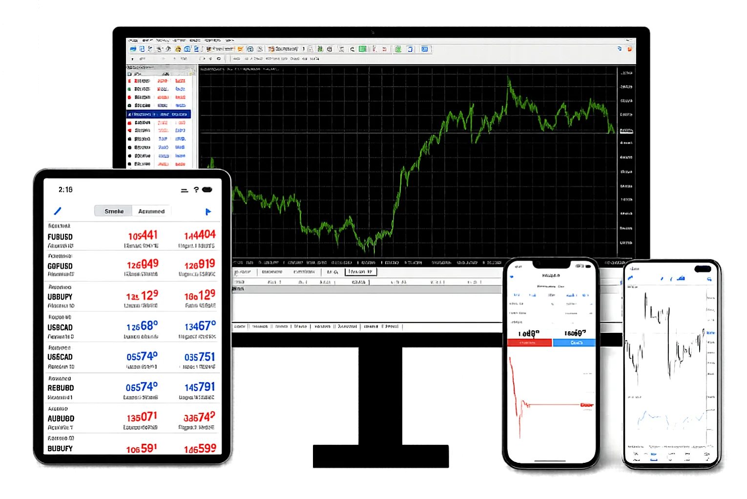The height and width of the screenshot is (499, 747).
Task: Tap the blue add icon at tablet top right
Action: click(208, 212)
